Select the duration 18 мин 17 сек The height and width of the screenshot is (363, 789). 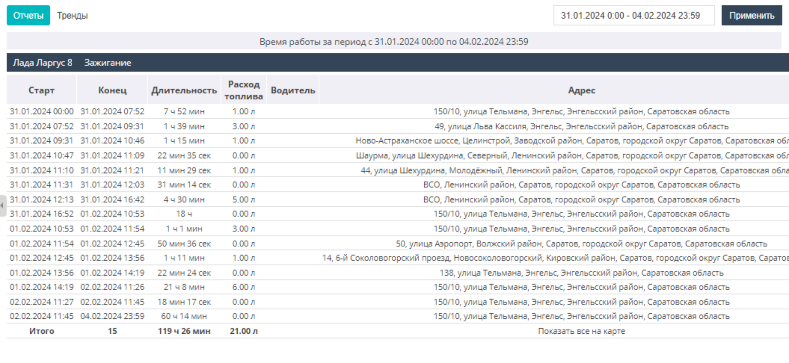(184, 302)
